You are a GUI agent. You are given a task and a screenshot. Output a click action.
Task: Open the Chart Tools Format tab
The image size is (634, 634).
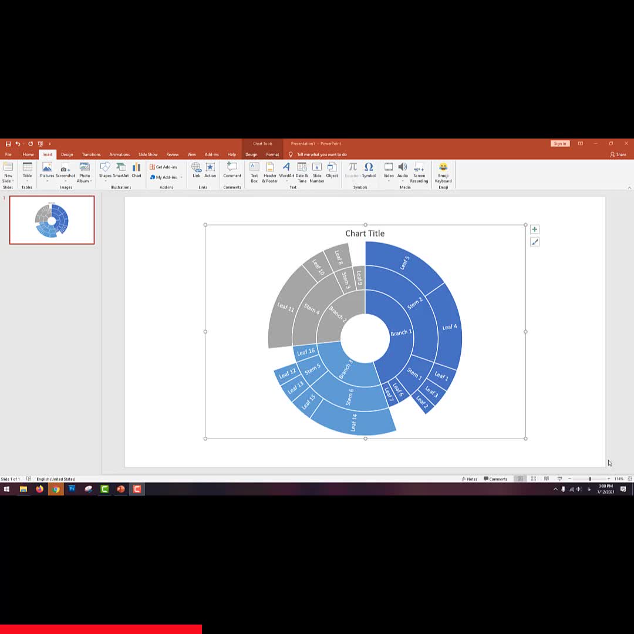coord(272,154)
